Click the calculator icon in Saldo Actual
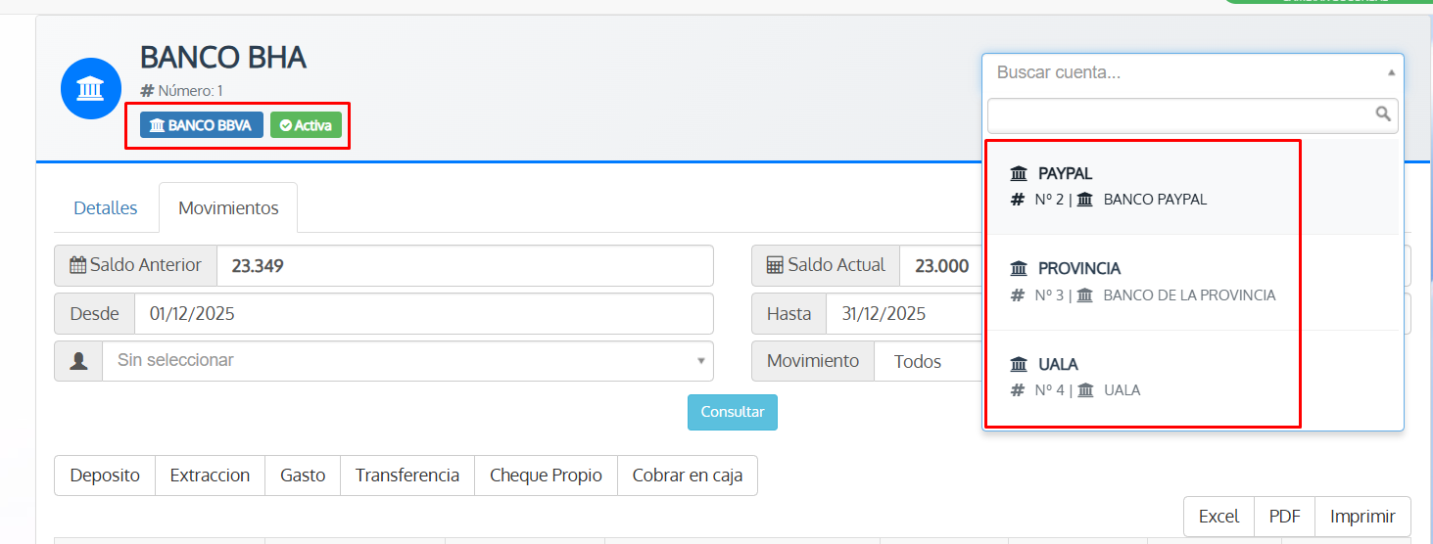The height and width of the screenshot is (544, 1433). click(775, 265)
